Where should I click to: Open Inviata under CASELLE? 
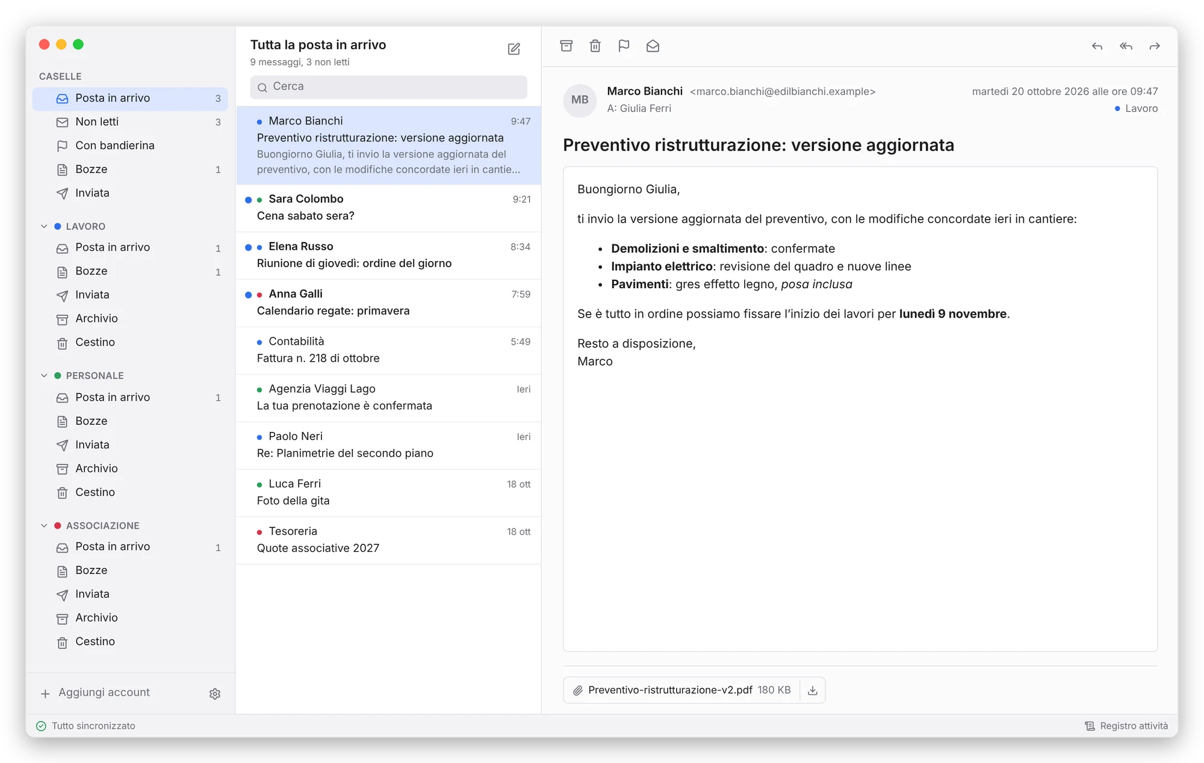130,193
